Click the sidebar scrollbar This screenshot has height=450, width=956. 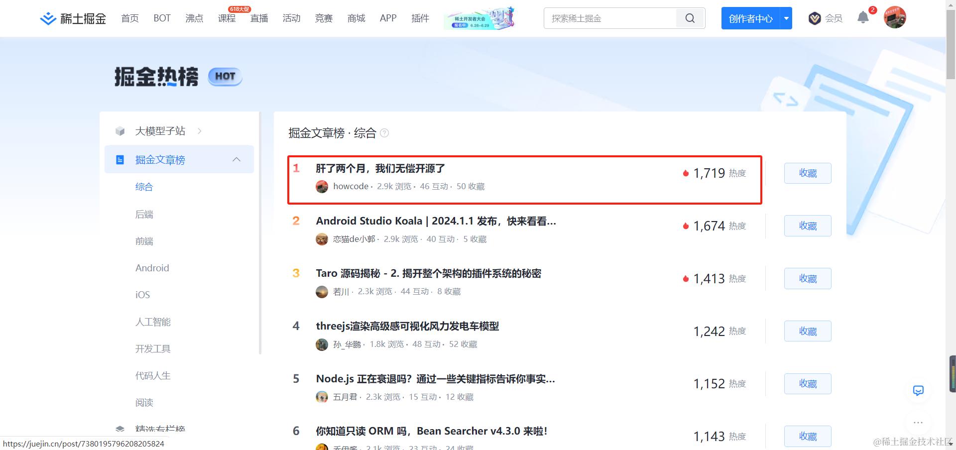point(260,233)
